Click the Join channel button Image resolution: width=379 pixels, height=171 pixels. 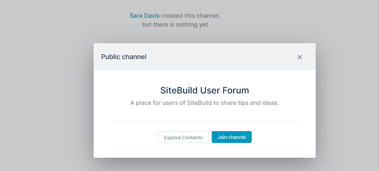coord(232,137)
